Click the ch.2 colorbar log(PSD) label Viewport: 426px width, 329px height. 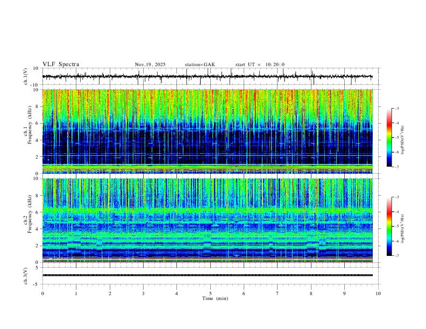tap(403, 228)
